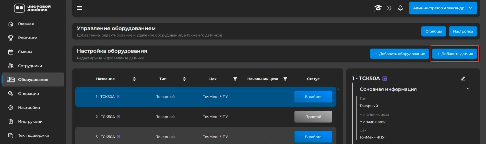
Task: Click the Добавить датчик button
Action: tap(454, 54)
